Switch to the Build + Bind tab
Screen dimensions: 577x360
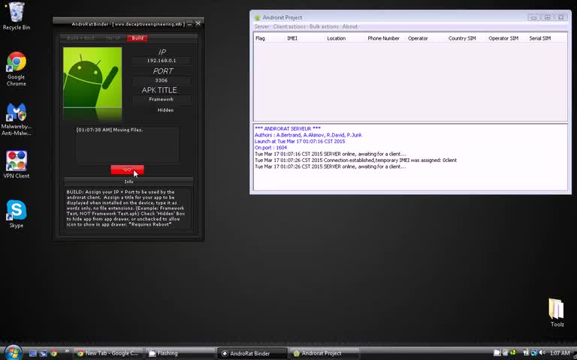point(80,37)
